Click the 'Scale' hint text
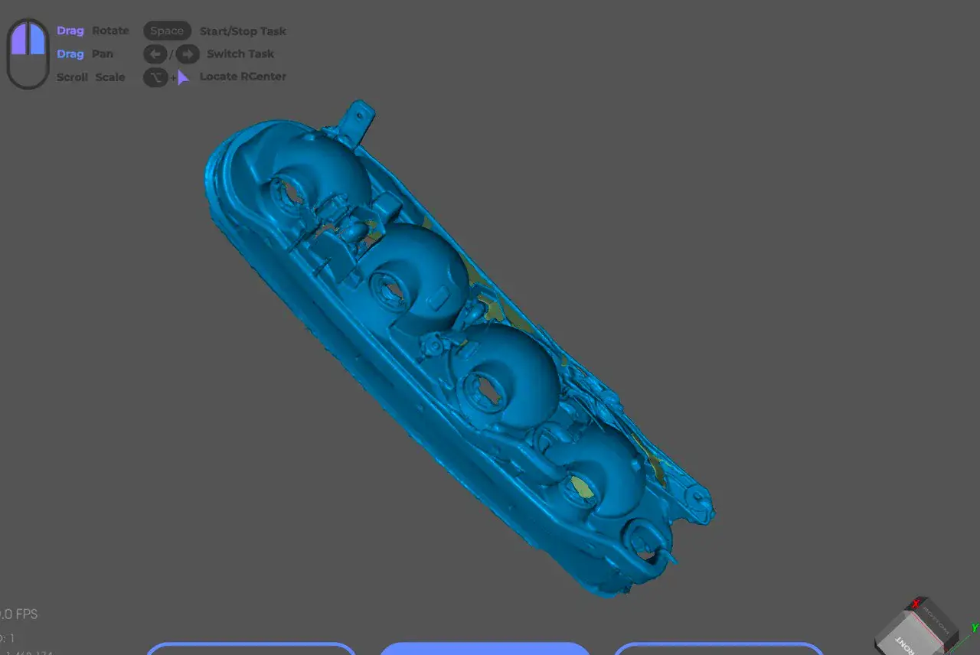 (110, 77)
